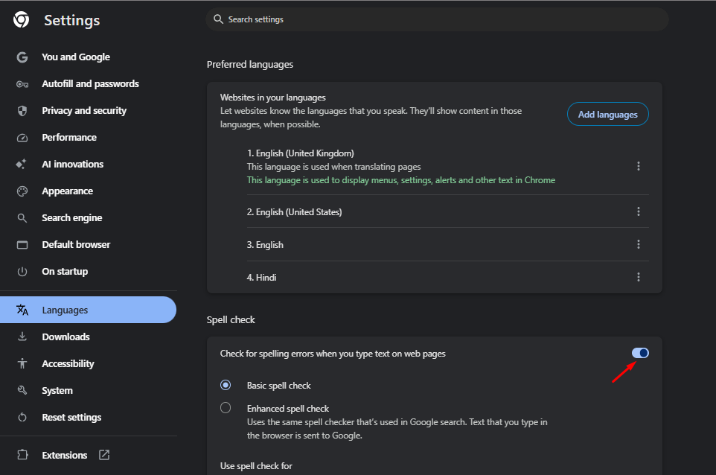
Task: Click the magnifier icon in the search settings bar
Action: 218,19
